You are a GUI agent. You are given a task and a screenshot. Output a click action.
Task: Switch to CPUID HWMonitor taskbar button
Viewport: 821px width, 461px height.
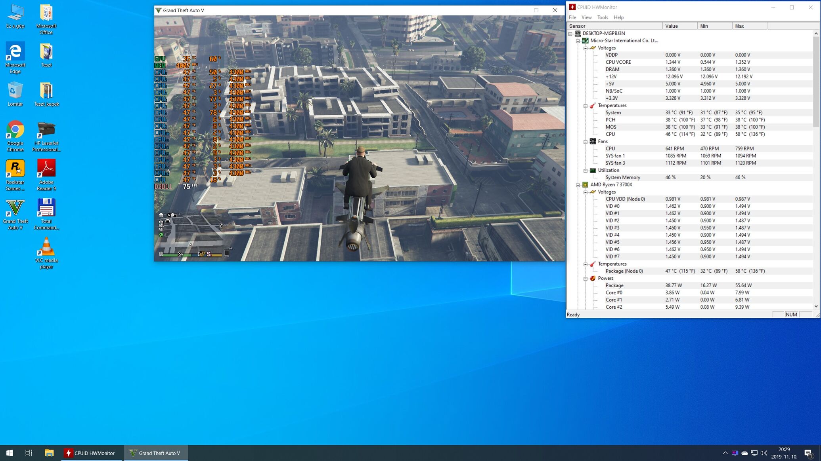tap(91, 453)
